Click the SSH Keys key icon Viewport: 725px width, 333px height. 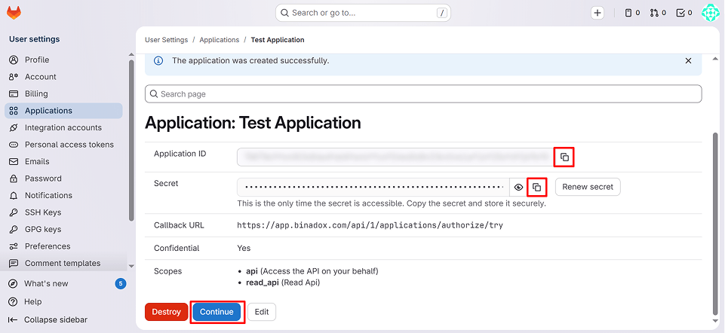[14, 212]
